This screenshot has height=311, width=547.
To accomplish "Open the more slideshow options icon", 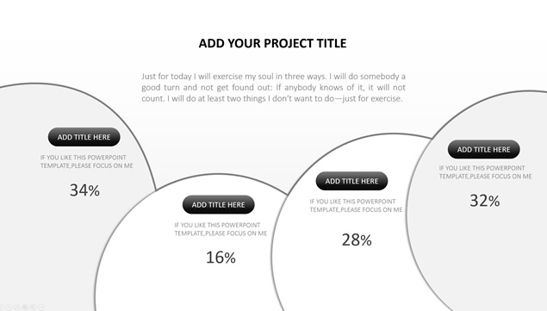I will click(41, 308).
